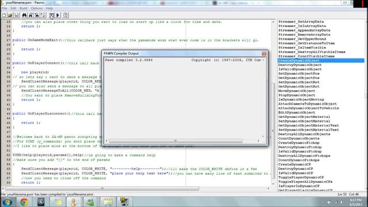Select Streamer_SetArrayData in function list
Screen dimensions: 368x207
tap(301, 22)
